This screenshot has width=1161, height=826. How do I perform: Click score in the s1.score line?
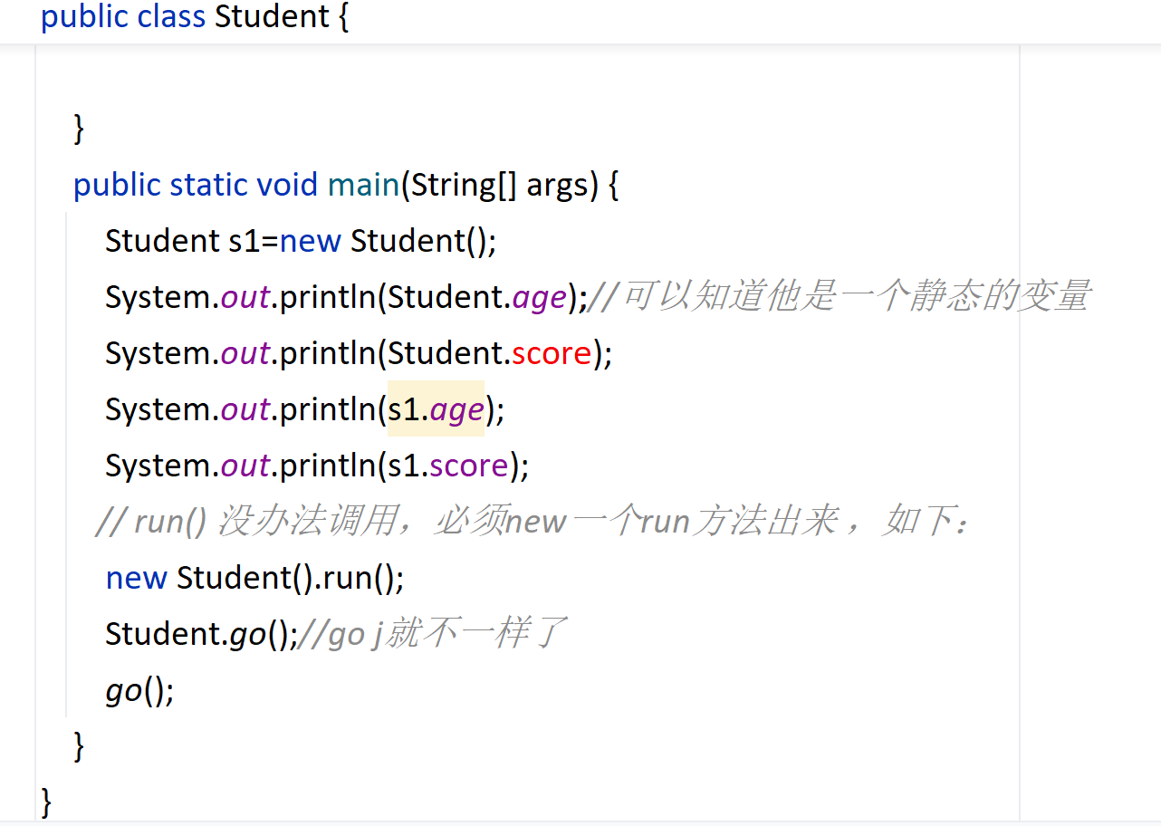469,466
